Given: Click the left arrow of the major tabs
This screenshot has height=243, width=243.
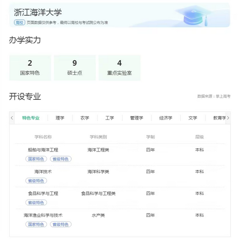Looking at the screenshot, I should [x=12, y=118].
